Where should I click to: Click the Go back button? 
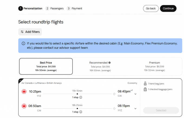click(x=151, y=8)
